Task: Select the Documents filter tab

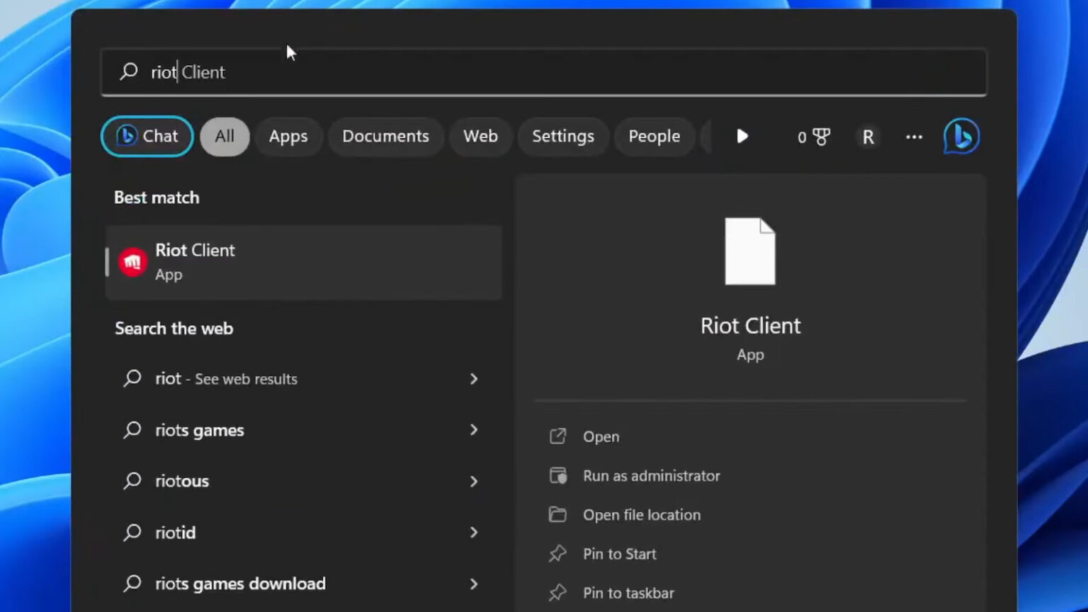Action: click(x=385, y=137)
